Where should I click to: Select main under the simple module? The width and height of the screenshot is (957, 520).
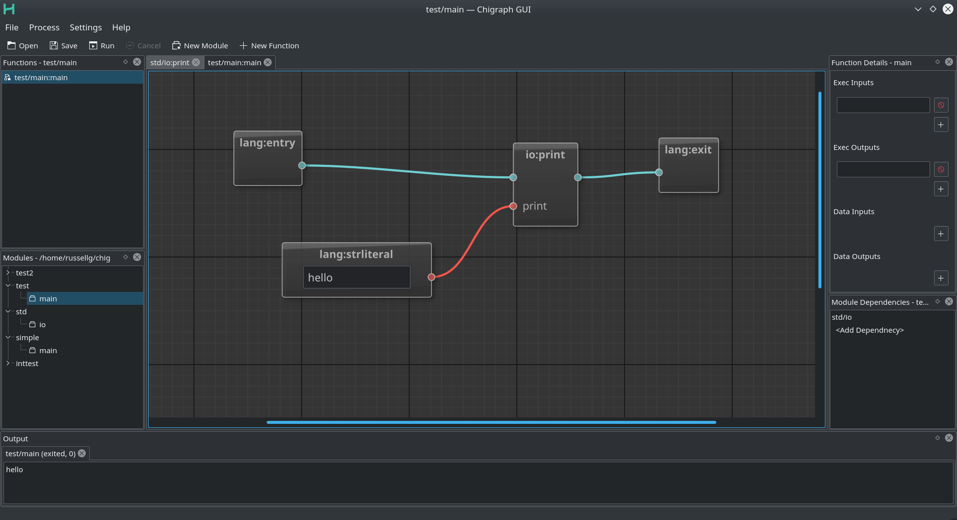click(49, 350)
